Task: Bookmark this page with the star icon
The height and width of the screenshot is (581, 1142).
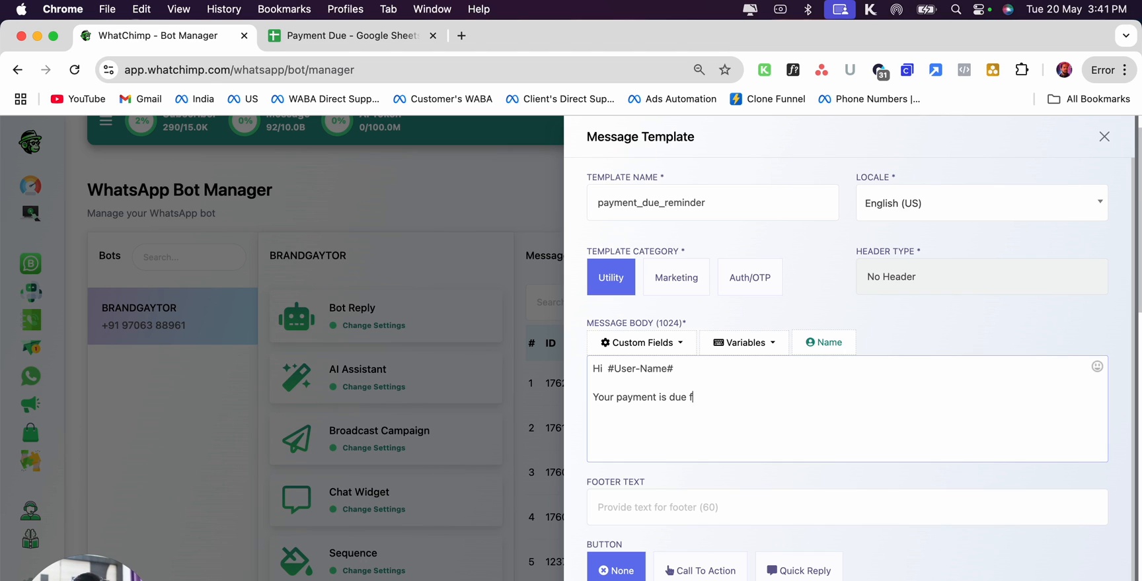Action: pyautogui.click(x=725, y=70)
